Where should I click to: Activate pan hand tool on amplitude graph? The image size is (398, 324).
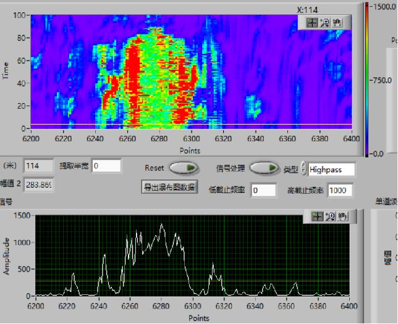coord(342,216)
